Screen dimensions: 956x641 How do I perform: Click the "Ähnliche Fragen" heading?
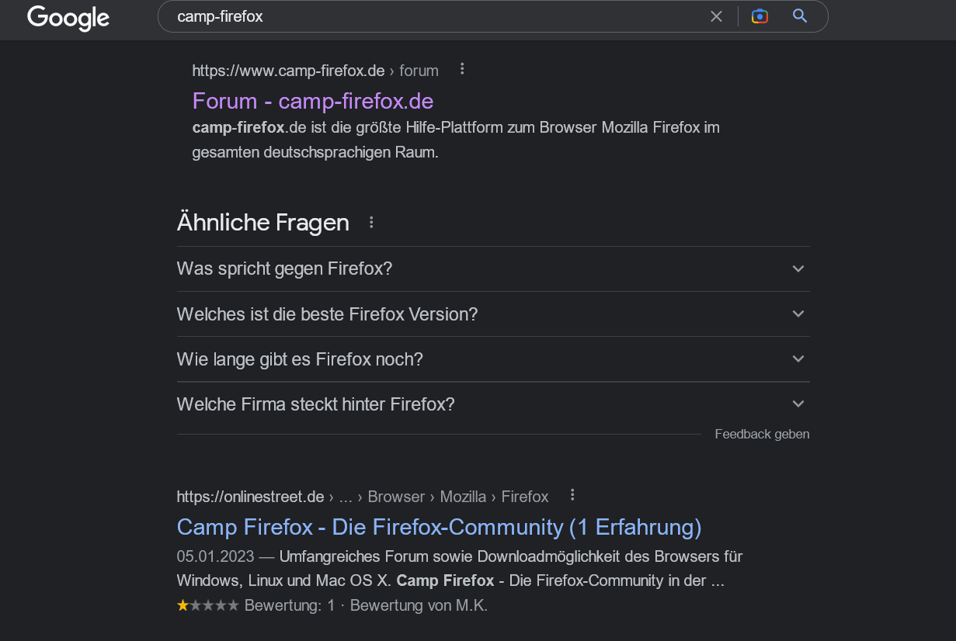click(x=262, y=223)
